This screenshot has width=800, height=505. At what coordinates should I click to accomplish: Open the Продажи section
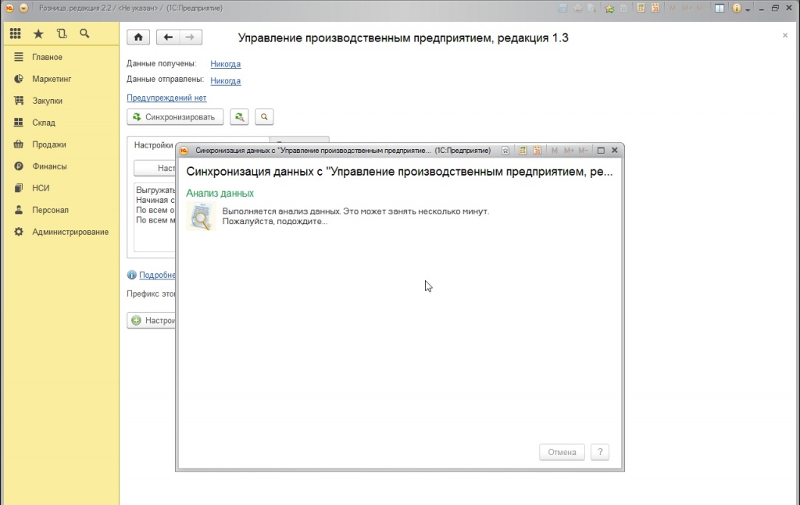(x=48, y=144)
